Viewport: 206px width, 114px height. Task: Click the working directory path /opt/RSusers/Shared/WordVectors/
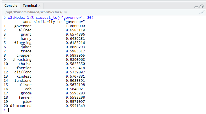click(x=34, y=12)
